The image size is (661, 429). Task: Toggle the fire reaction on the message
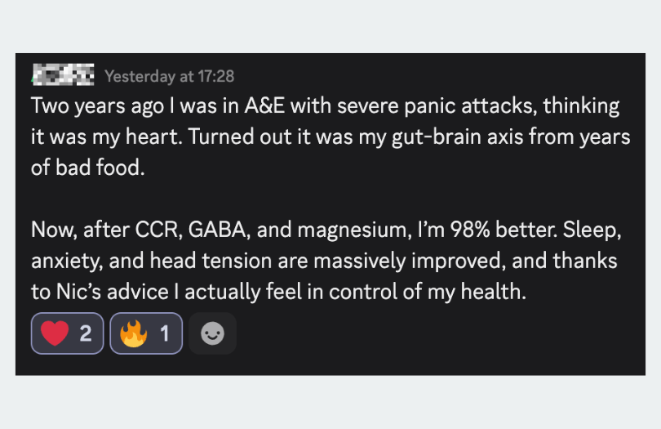[146, 333]
